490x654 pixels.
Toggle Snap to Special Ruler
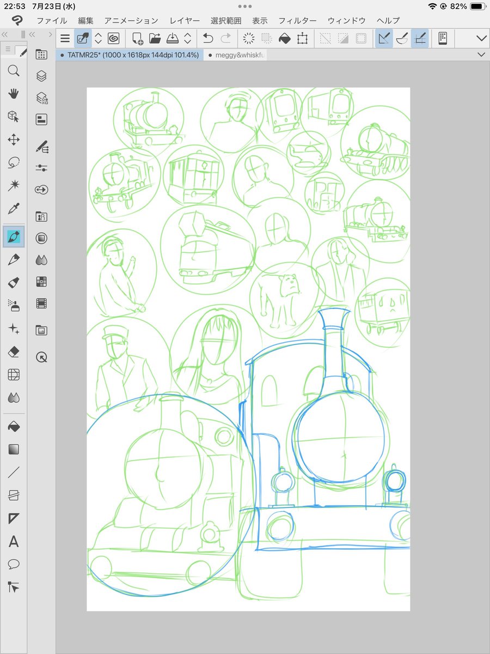click(402, 38)
